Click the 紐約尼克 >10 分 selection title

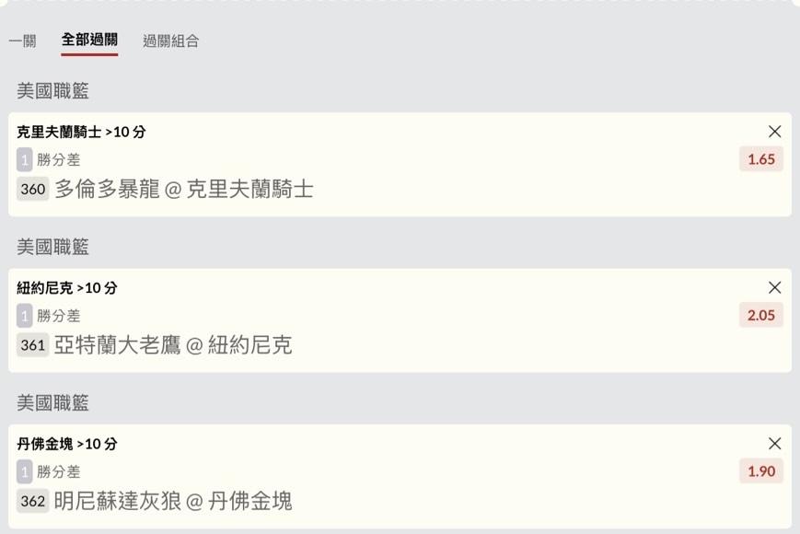point(67,287)
